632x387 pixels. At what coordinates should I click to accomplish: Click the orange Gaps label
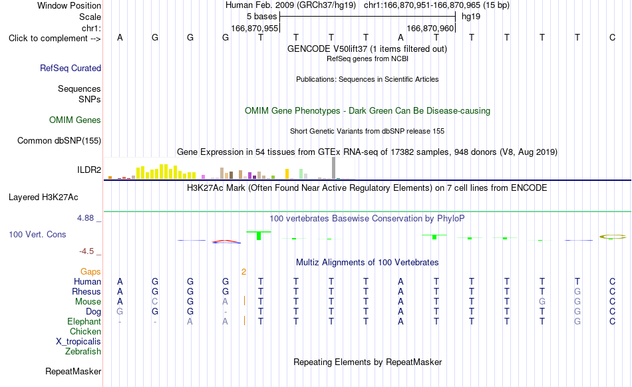pyautogui.click(x=90, y=272)
